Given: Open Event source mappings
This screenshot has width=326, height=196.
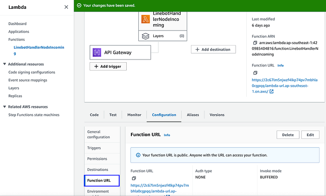Looking at the screenshot, I should pos(27,80).
